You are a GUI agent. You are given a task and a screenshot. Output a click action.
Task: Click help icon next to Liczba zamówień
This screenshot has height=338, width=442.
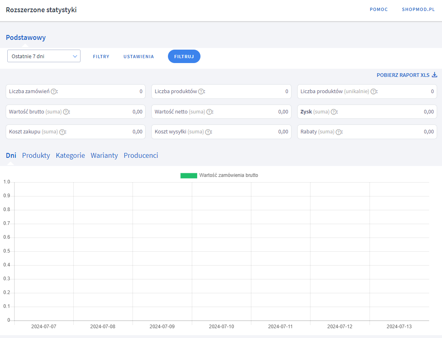(x=54, y=92)
